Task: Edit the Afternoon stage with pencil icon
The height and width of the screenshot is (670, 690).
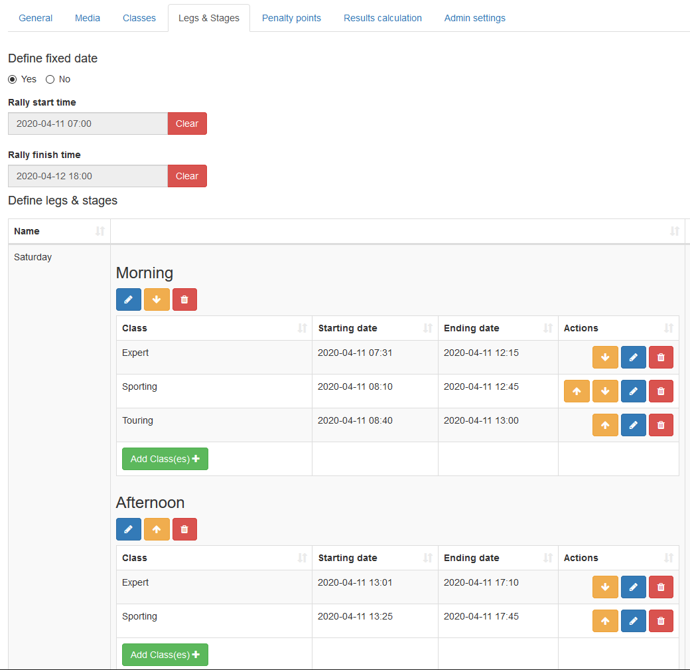Action: (x=129, y=529)
